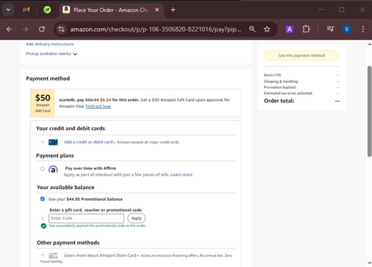The width and height of the screenshot is (372, 267).
Task: Click the plus icon beside Amazon Store Card
Action: click(42, 255)
